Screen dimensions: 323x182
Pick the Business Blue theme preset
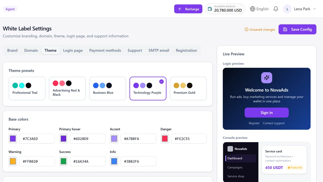(107, 88)
